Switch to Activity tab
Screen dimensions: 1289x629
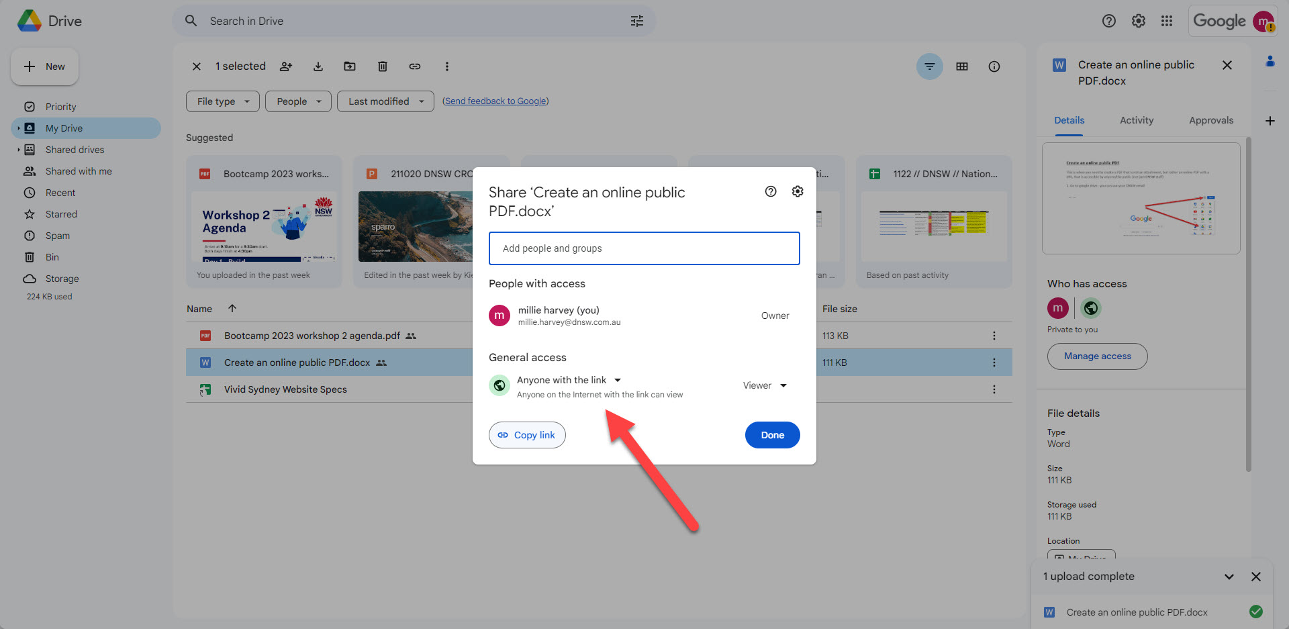click(x=1137, y=120)
